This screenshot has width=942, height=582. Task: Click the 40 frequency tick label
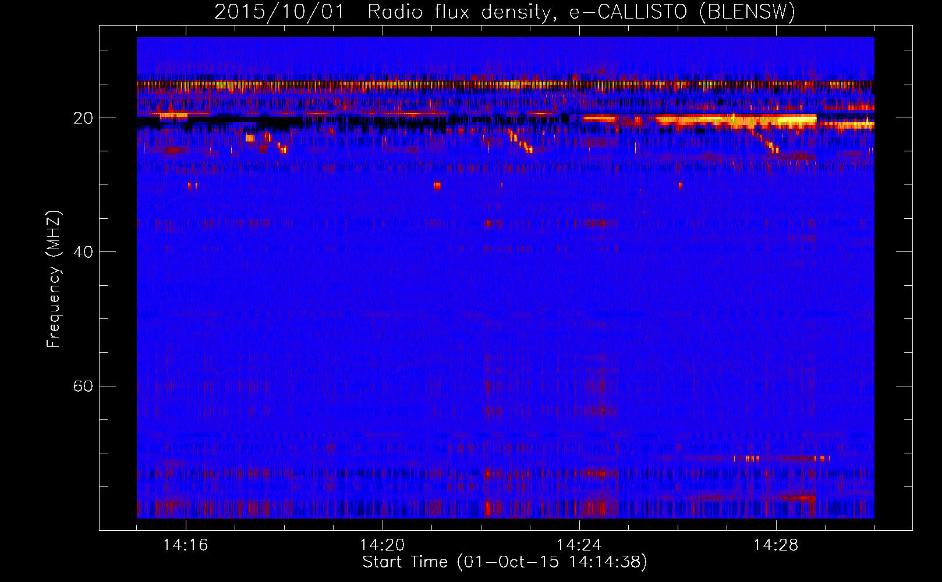tap(83, 252)
